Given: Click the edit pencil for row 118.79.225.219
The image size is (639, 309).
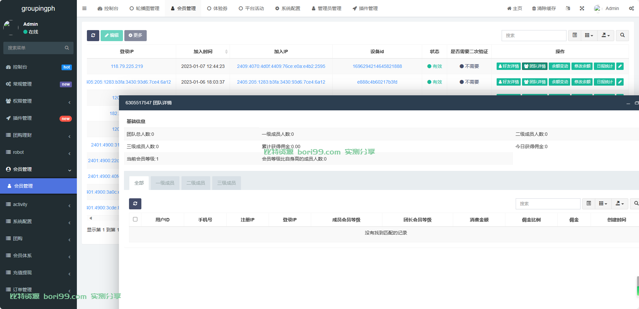Looking at the screenshot, I should (x=620, y=66).
